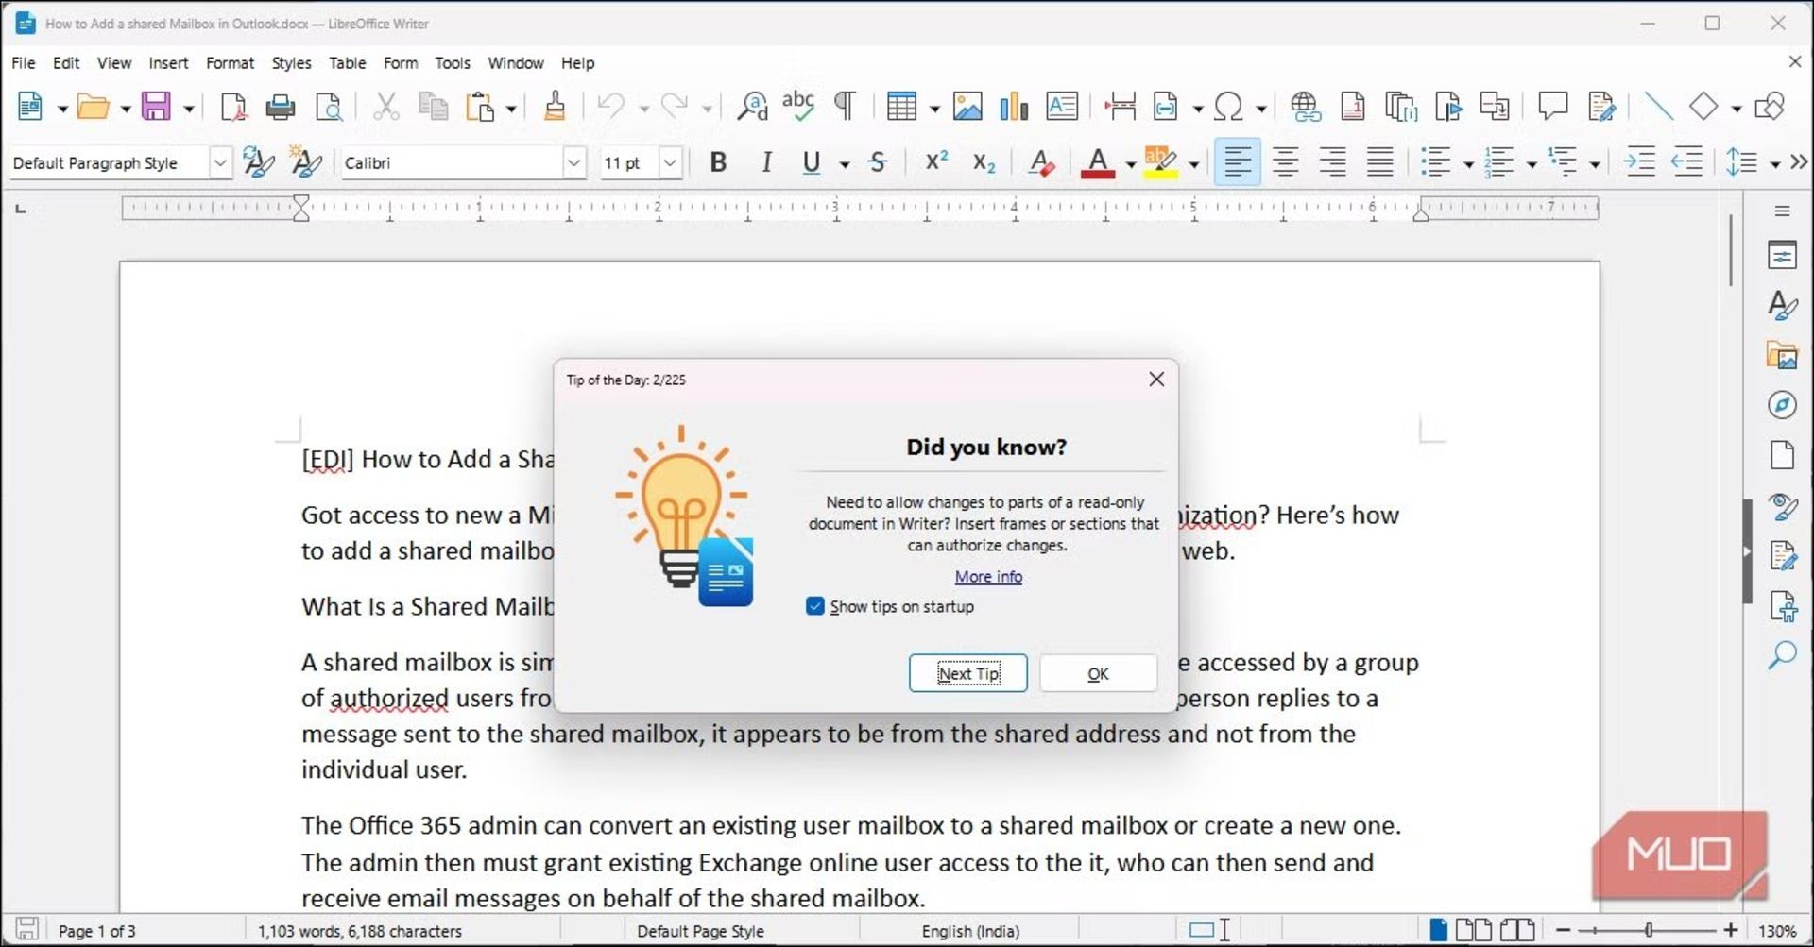
Task: Open the Insert menu
Action: 168,63
